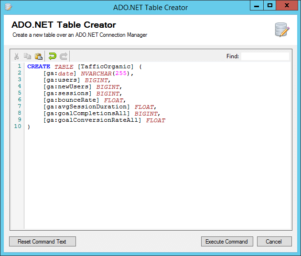Click the [ga:newUsers] column name

[67, 87]
